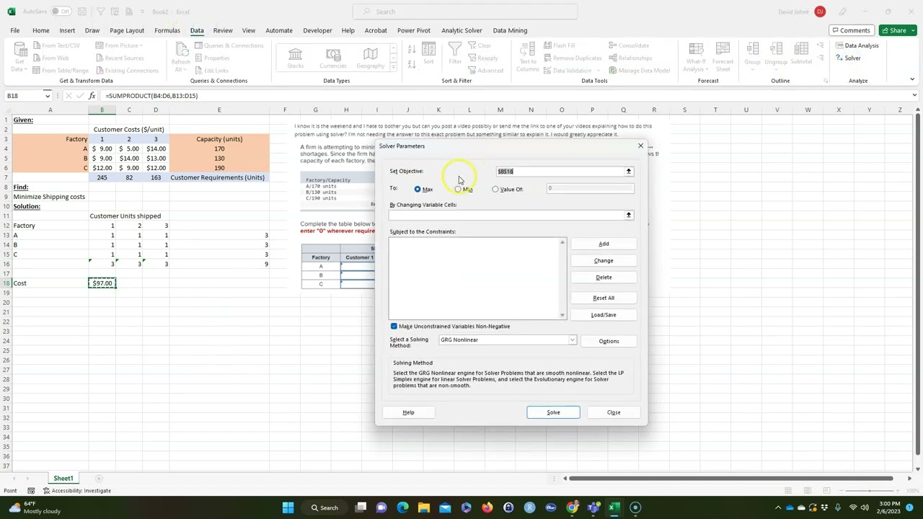Collapse the ribbon with the chevron
The height and width of the screenshot is (519, 923).
pos(912,80)
